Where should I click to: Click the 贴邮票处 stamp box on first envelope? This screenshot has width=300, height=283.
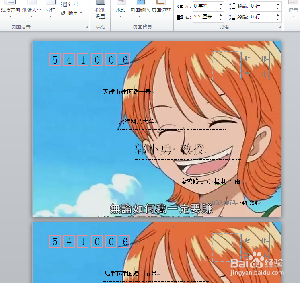(x=256, y=66)
